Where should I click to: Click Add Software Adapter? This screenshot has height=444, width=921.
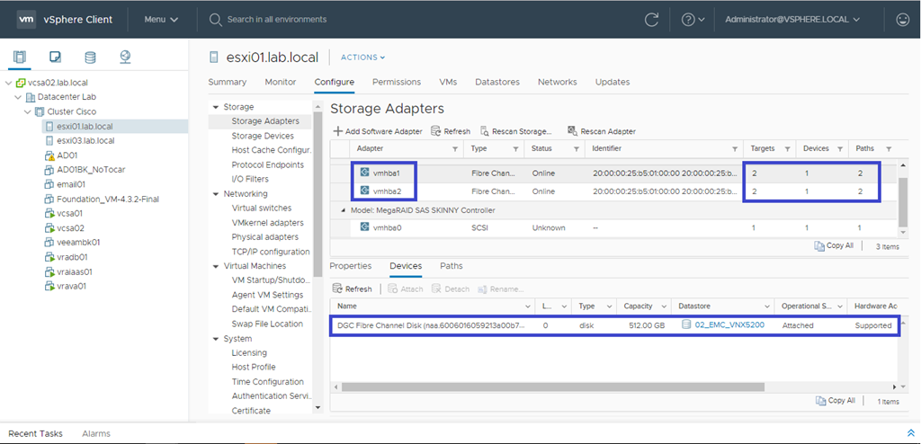point(377,131)
